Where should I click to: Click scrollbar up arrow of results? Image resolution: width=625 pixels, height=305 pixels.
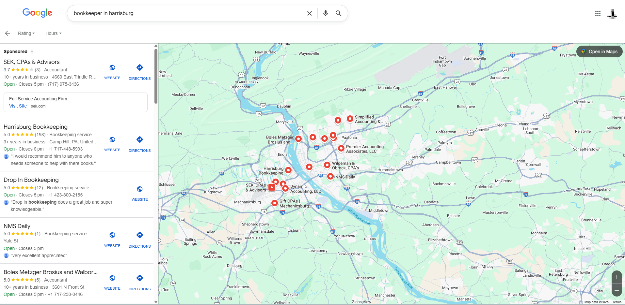tap(156, 46)
